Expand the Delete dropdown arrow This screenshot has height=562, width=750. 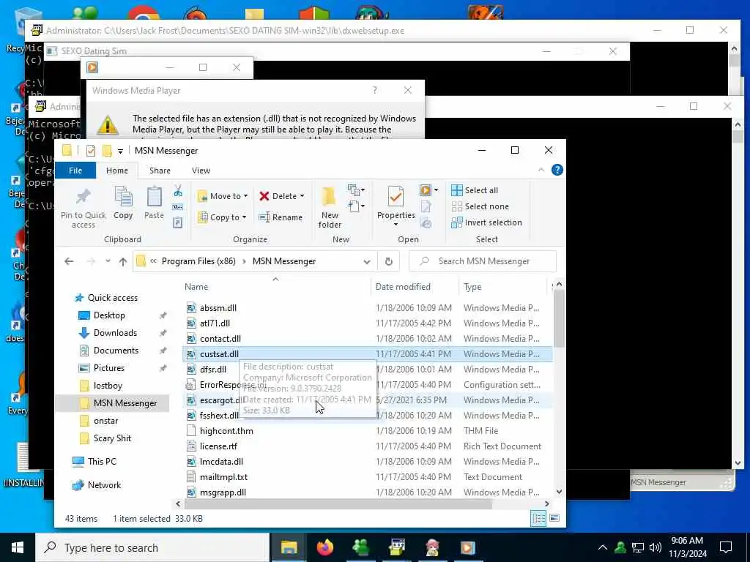pos(302,196)
